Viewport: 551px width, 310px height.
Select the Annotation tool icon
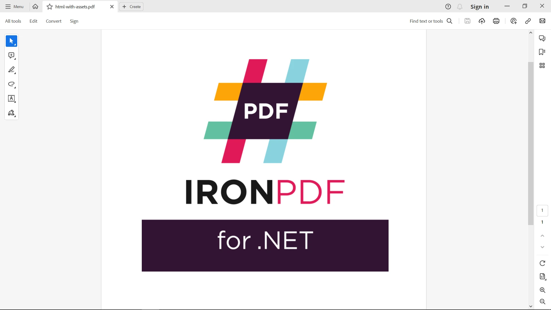(11, 55)
